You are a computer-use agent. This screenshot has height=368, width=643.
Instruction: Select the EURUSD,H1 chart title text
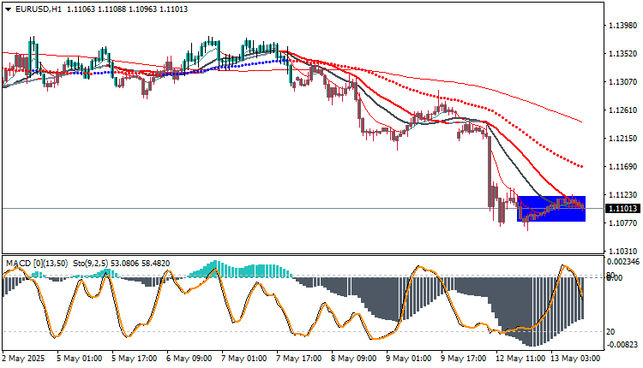click(39, 9)
